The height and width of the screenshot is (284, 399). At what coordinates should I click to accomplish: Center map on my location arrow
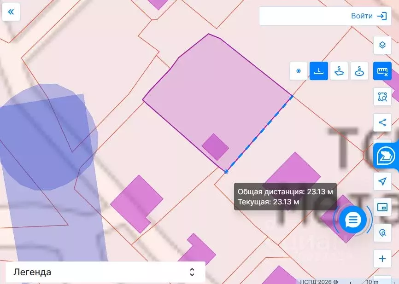382,181
